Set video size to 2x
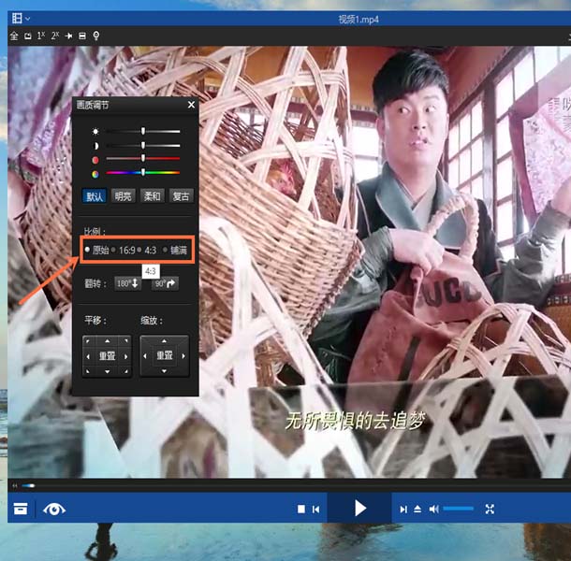The width and height of the screenshot is (571, 561). click(54, 36)
